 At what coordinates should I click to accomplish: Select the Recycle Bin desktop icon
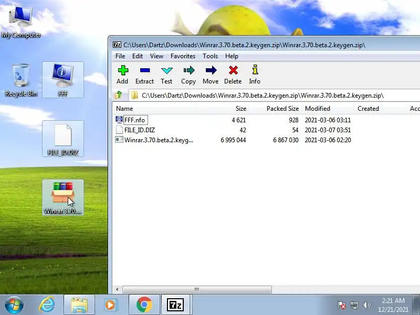(21, 80)
